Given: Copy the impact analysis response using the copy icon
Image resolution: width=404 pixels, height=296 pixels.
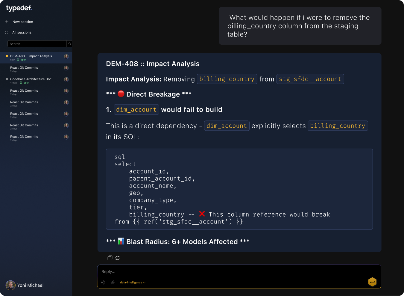Looking at the screenshot, I should 110,258.
